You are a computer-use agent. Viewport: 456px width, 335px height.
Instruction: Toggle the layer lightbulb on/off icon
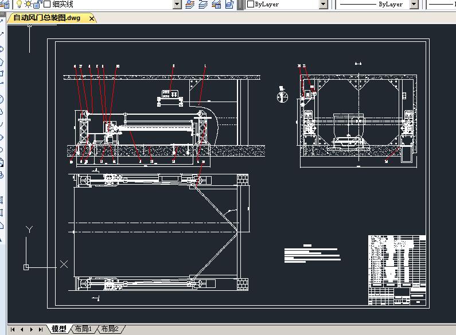point(19,5)
